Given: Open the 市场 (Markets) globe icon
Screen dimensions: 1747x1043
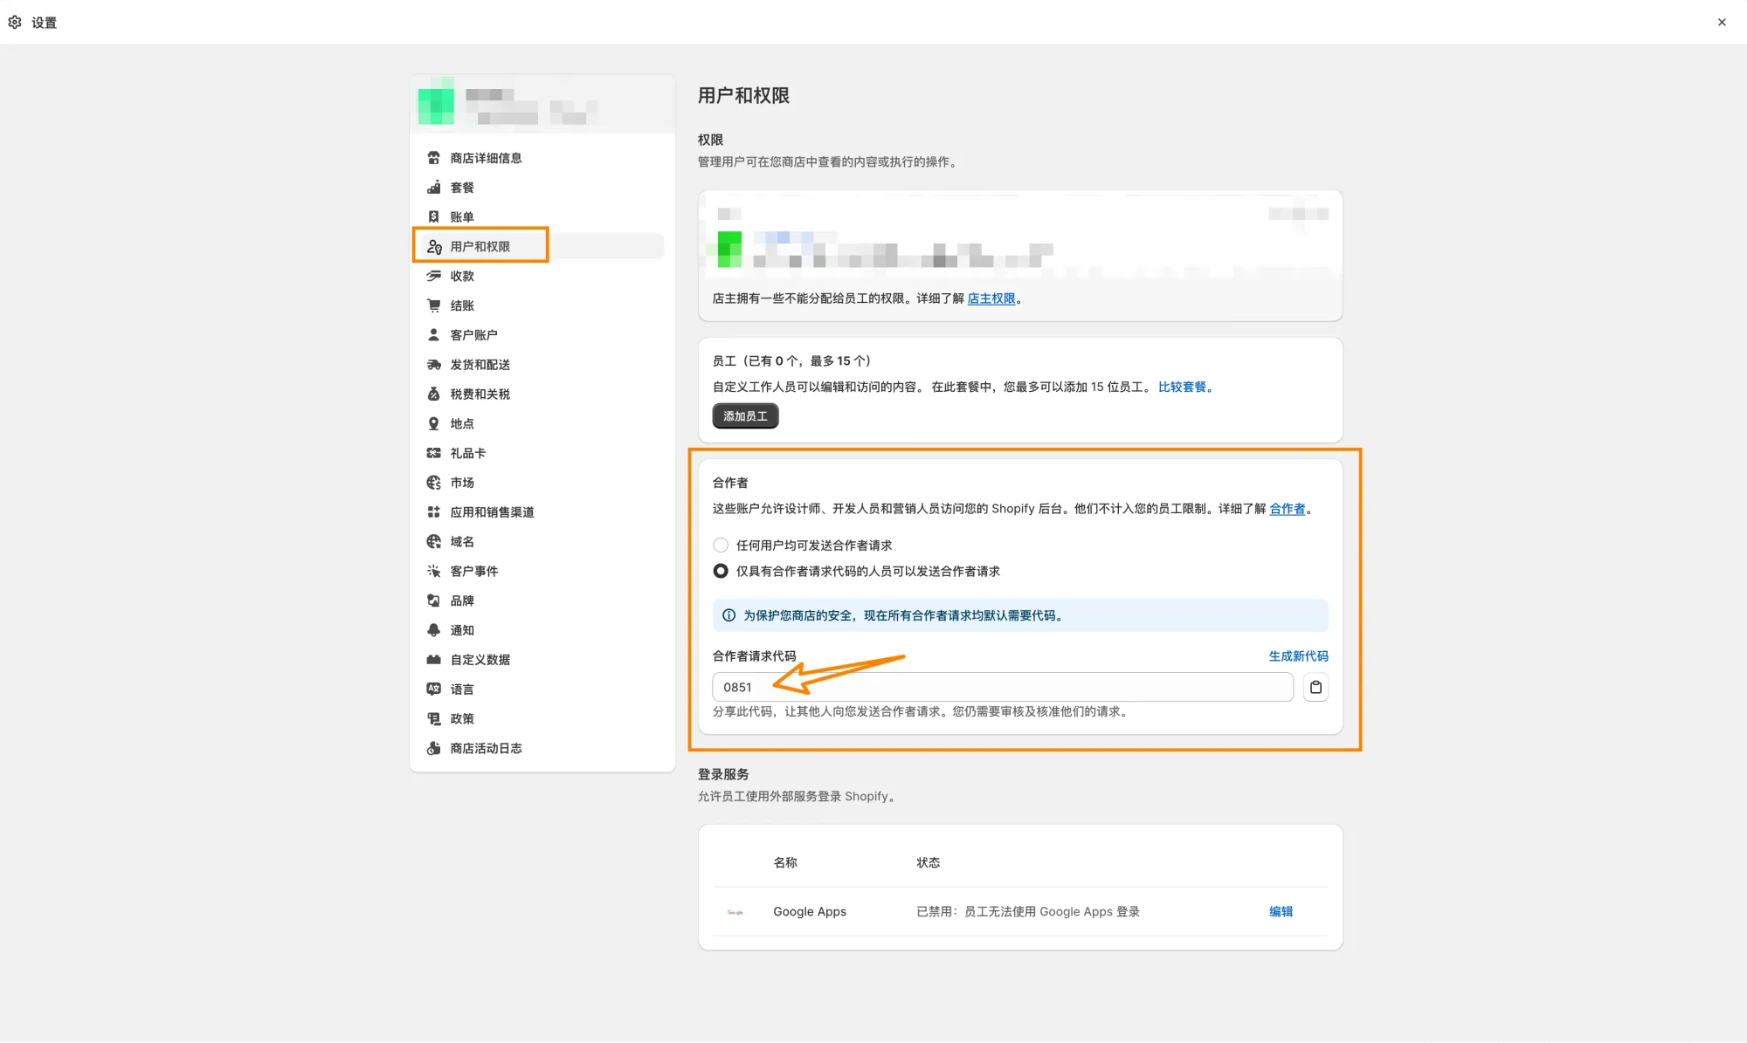Looking at the screenshot, I should tap(433, 482).
